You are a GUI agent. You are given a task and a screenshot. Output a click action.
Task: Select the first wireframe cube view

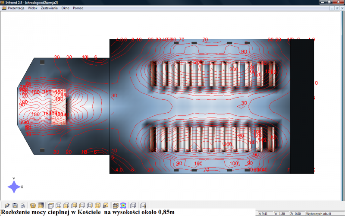(51, 206)
